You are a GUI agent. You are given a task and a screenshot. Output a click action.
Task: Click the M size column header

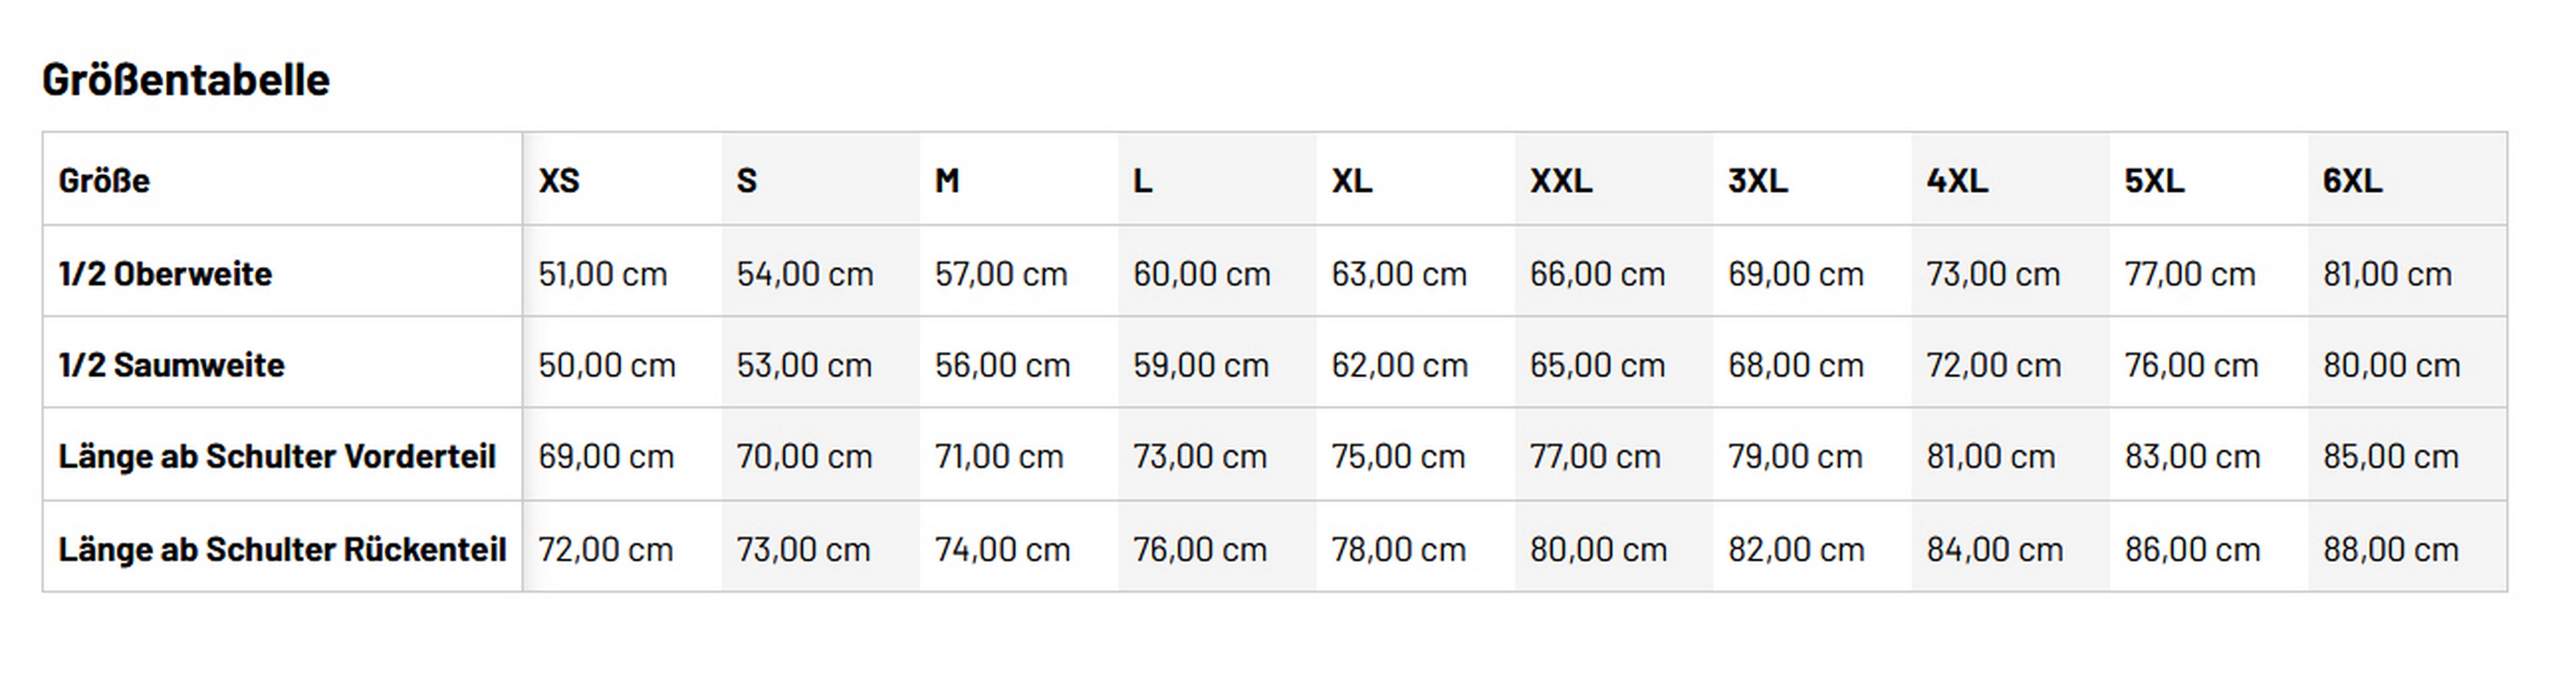(947, 180)
